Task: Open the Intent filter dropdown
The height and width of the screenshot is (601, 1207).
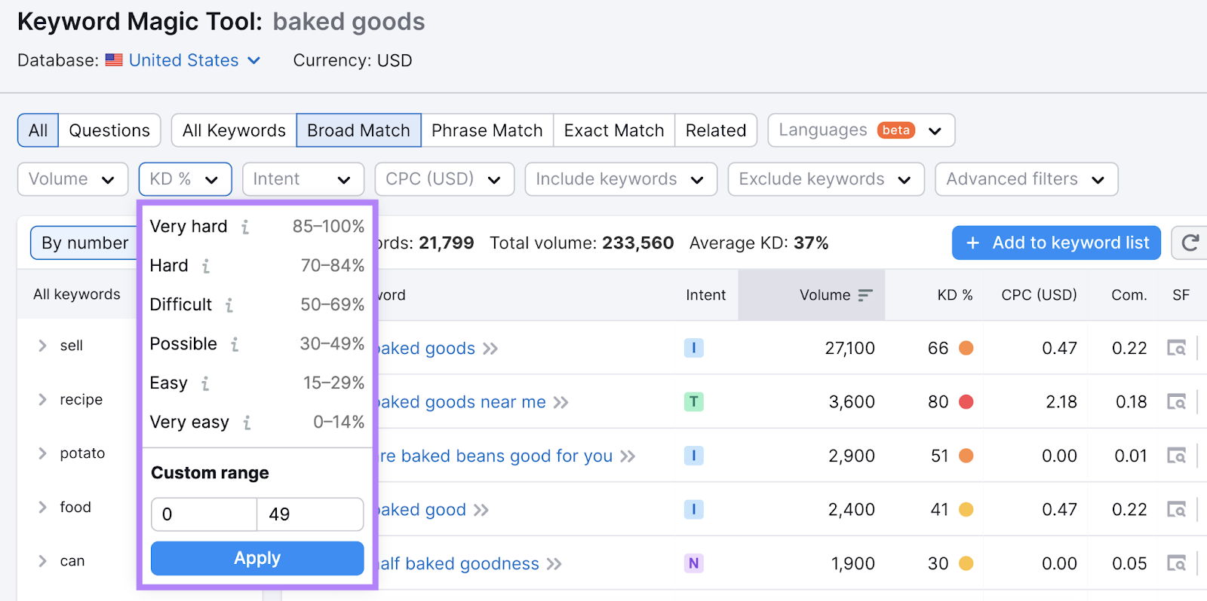Action: [x=303, y=179]
